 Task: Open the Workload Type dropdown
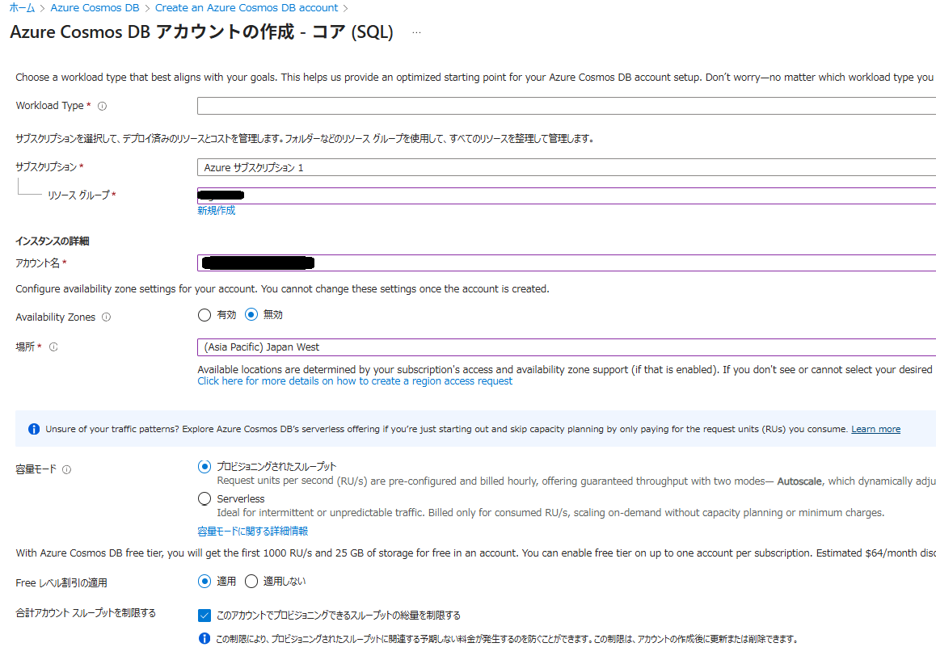(566, 105)
